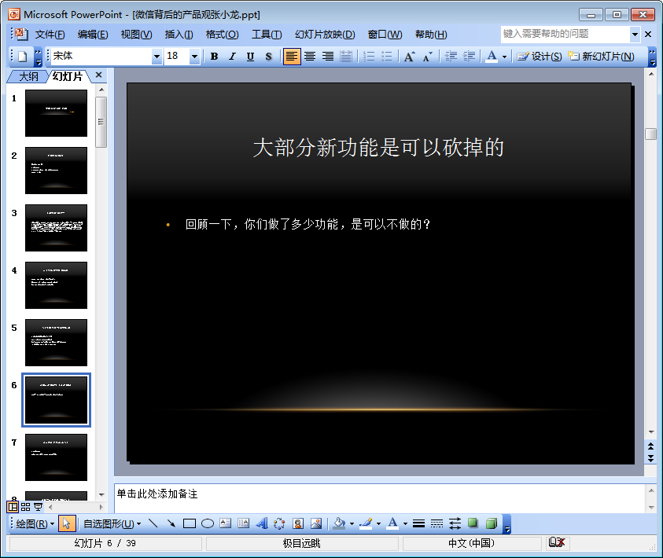Choose the Oval shape tool
The width and height of the screenshot is (663, 558).
(x=207, y=523)
